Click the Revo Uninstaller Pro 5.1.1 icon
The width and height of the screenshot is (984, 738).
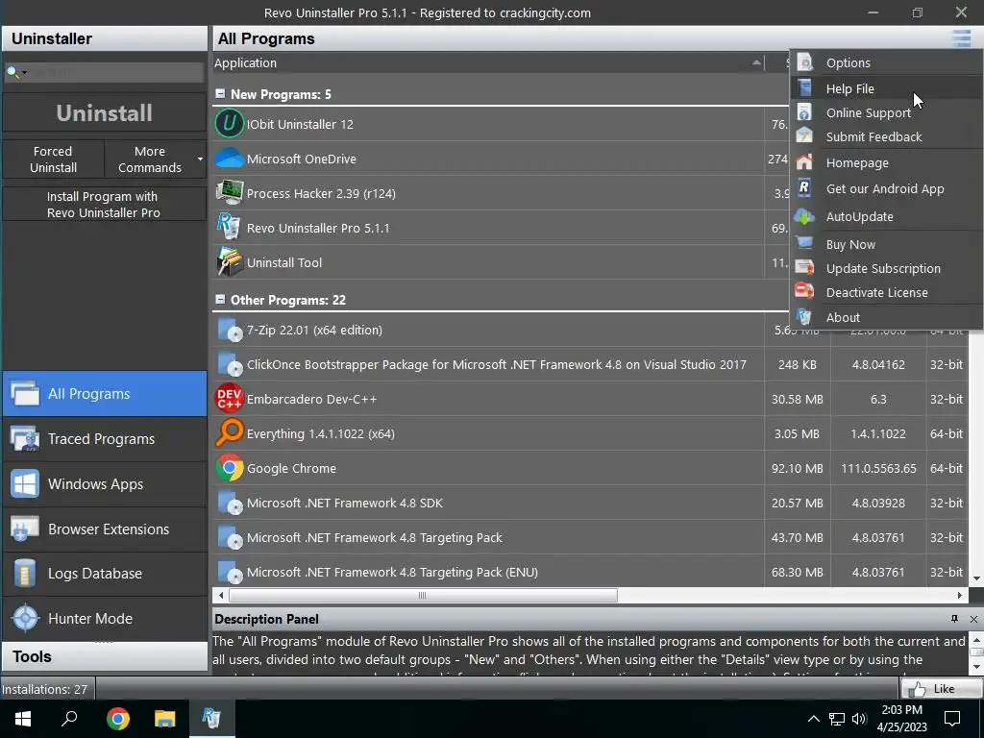pyautogui.click(x=229, y=227)
